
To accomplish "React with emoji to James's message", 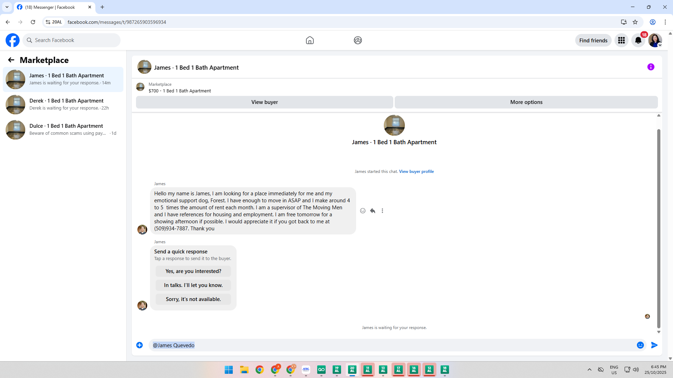I will tap(363, 211).
